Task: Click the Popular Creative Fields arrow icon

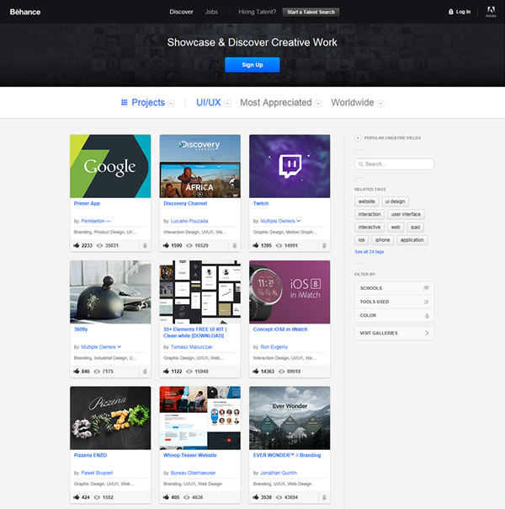Action: 358,138
